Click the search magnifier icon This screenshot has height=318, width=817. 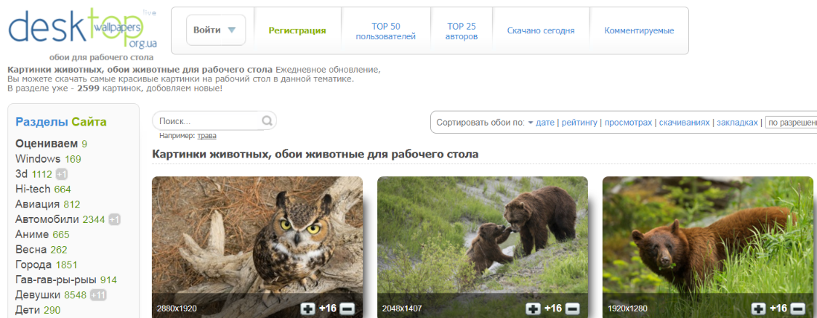(x=267, y=121)
